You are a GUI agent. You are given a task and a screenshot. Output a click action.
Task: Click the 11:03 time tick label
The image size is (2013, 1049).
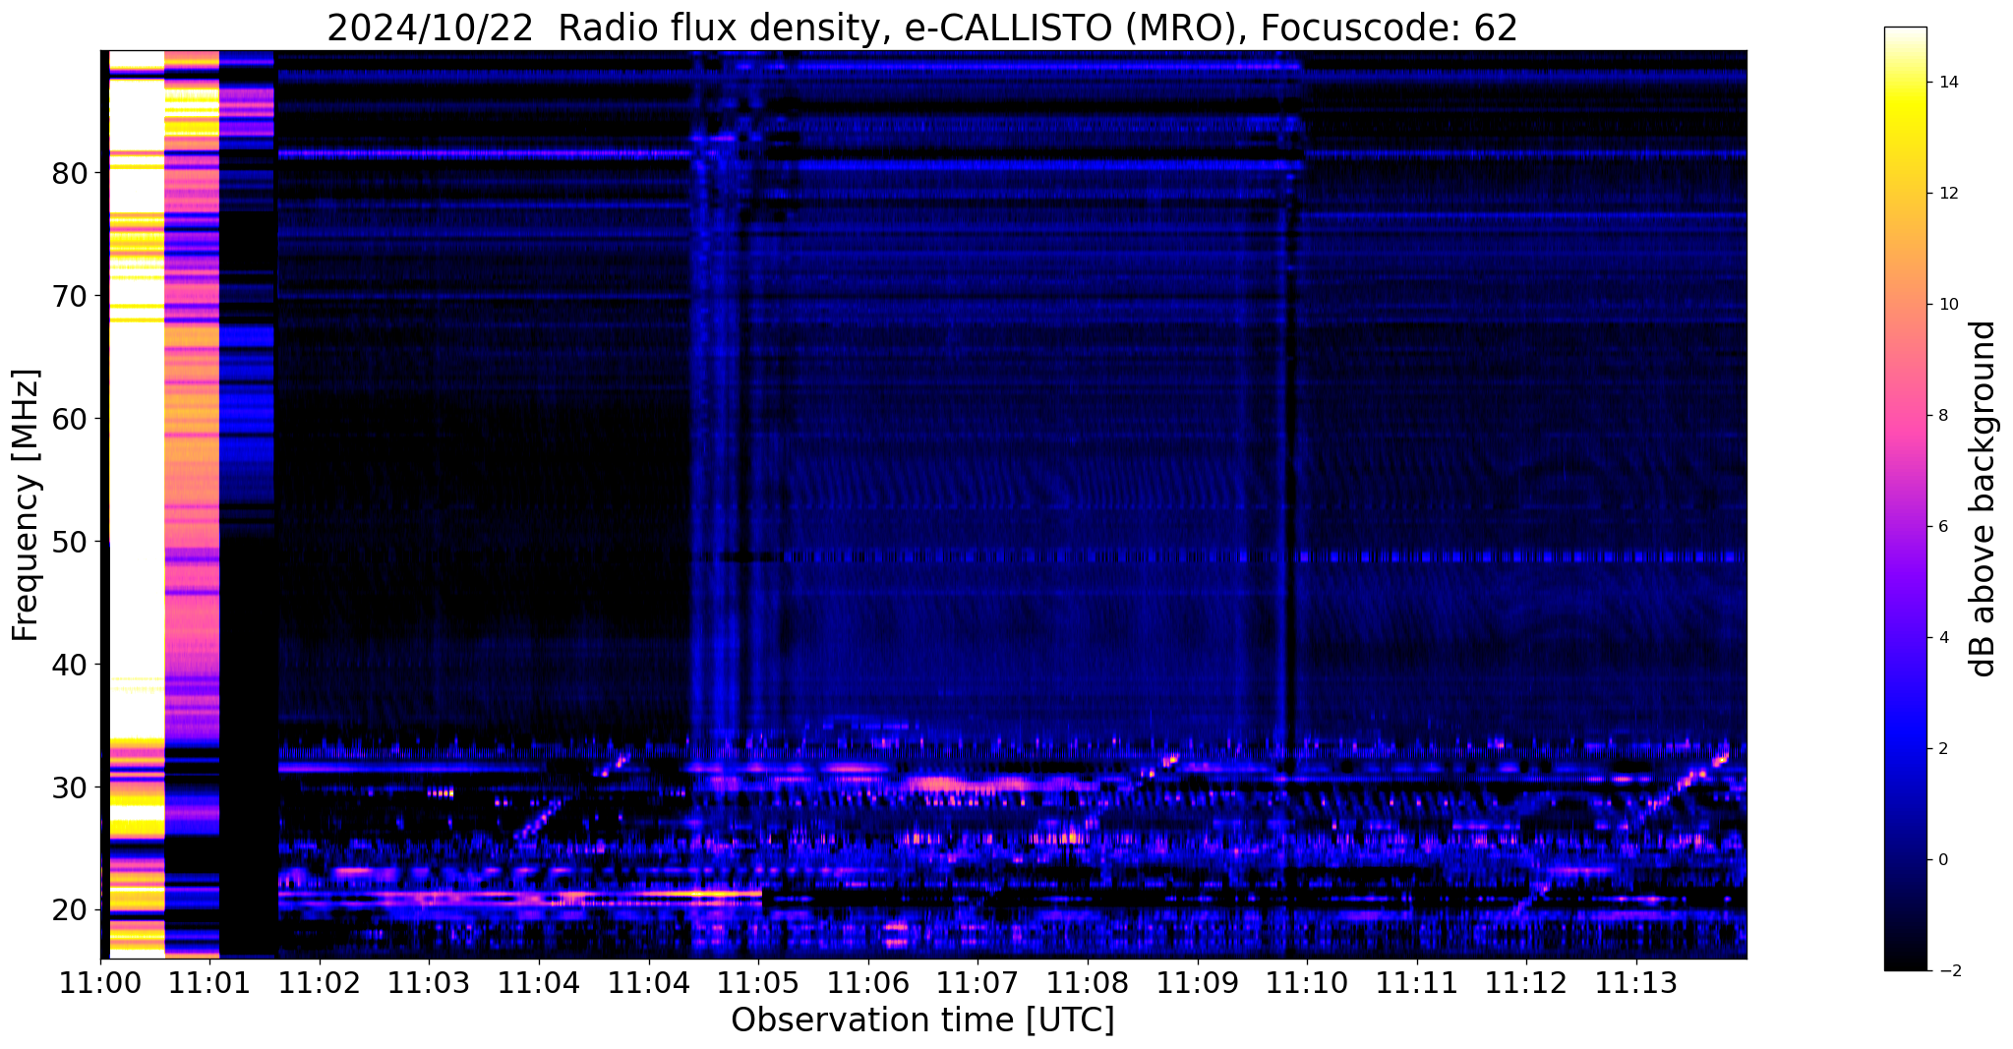coord(429,983)
